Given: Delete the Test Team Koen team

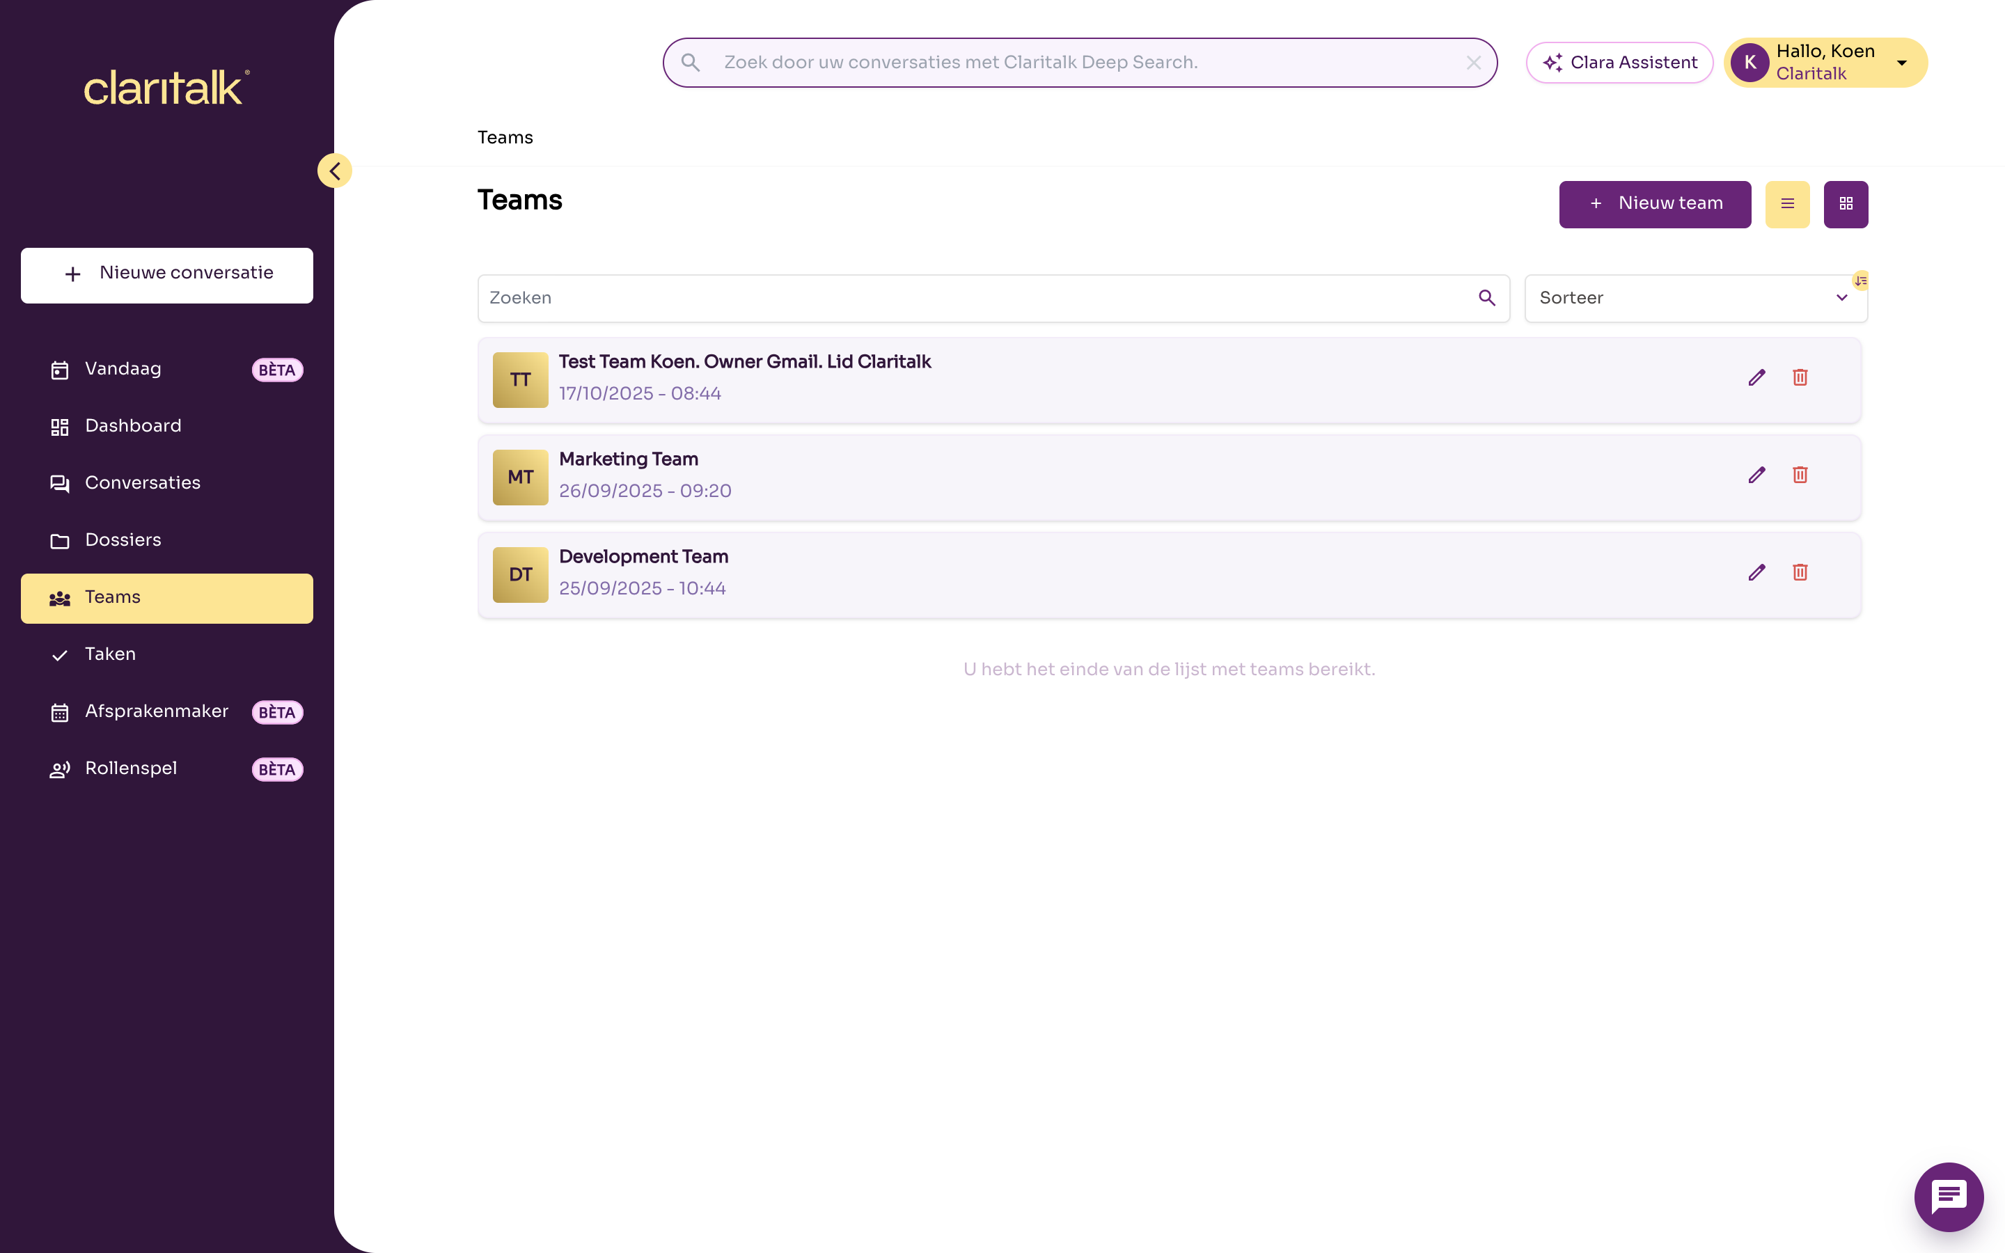Looking at the screenshot, I should point(1800,378).
